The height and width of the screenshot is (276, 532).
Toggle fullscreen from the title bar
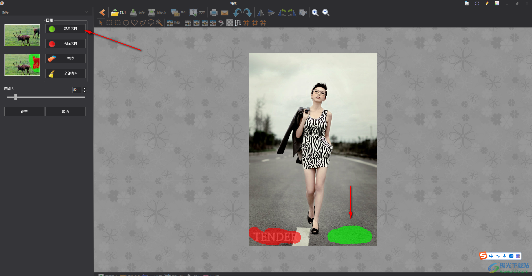pyautogui.click(x=477, y=3)
